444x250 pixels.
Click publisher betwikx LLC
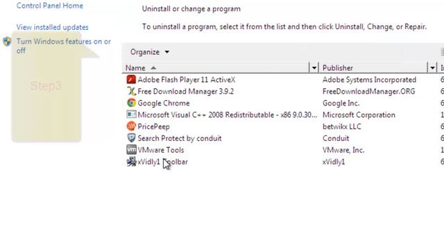coord(342,126)
